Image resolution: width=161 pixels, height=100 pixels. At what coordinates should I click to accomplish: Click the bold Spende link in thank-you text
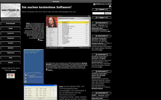(x=13, y=70)
